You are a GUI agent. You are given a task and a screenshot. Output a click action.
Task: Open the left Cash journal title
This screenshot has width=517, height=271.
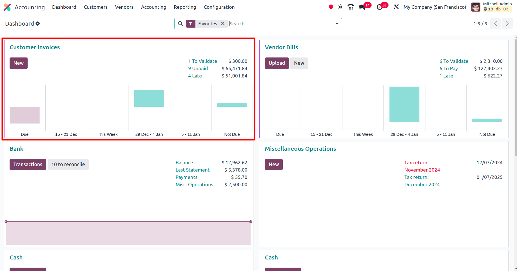(x=16, y=257)
